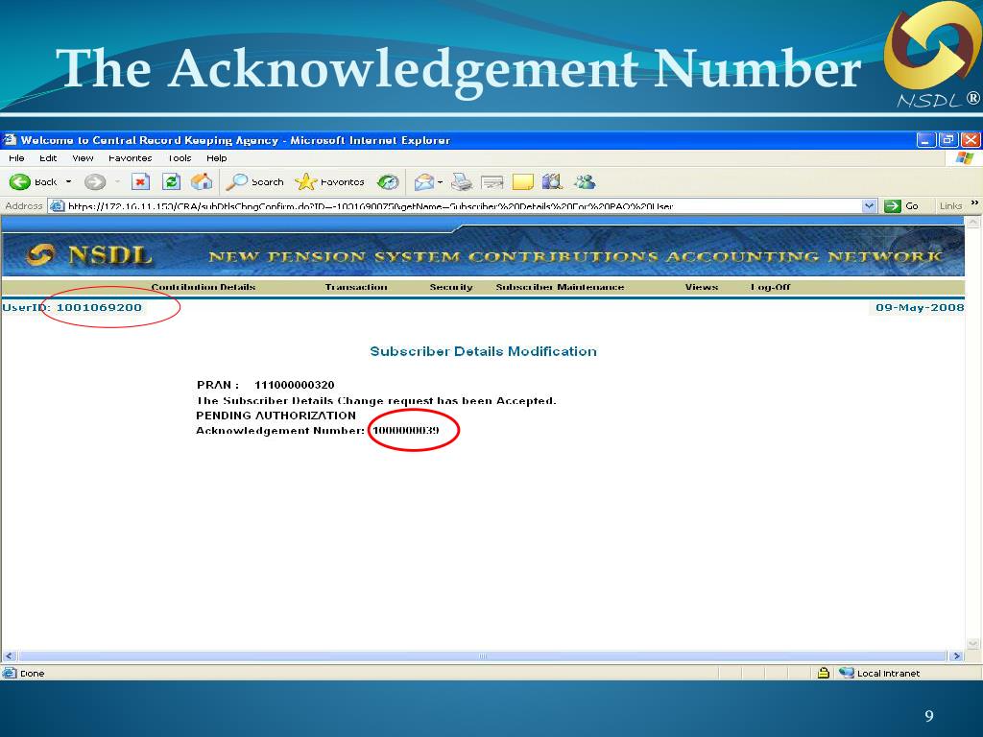The height and width of the screenshot is (737, 983).
Task: Click the Go button beside the address bar
Action: click(901, 205)
